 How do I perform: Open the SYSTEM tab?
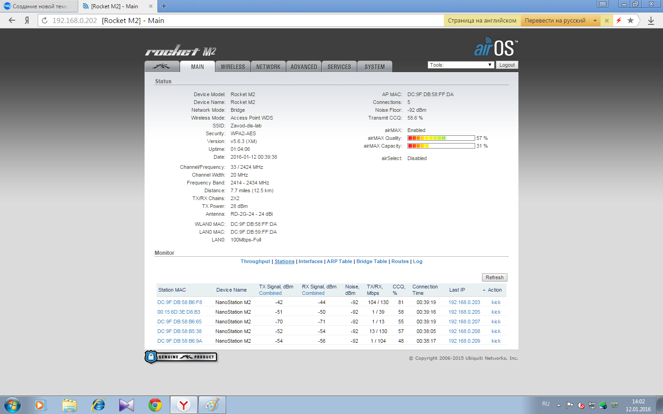tap(375, 67)
